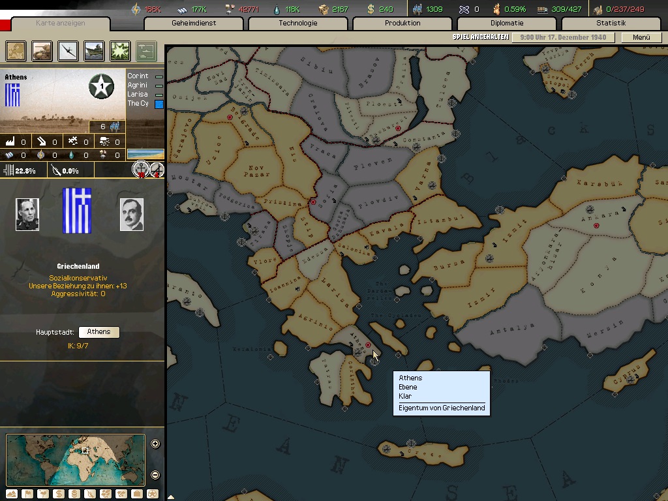This screenshot has width=668, height=501.
Task: Select the Greek flag in country panel
Action: [x=76, y=211]
